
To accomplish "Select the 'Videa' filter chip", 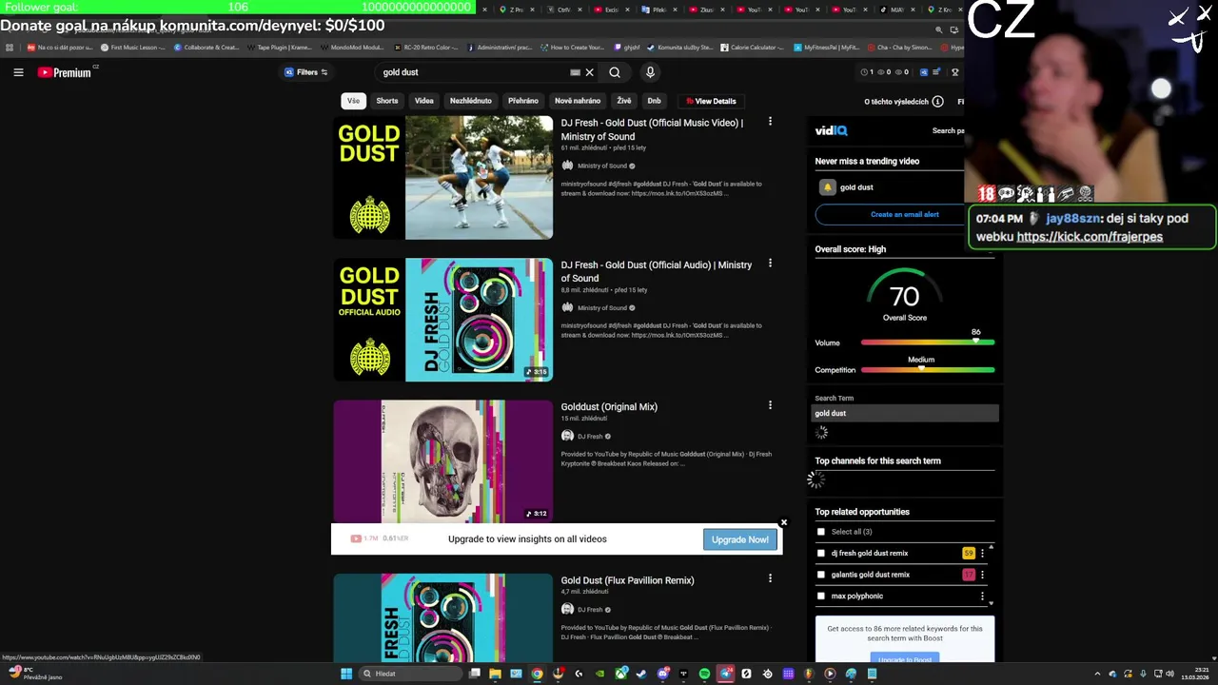I will (424, 101).
